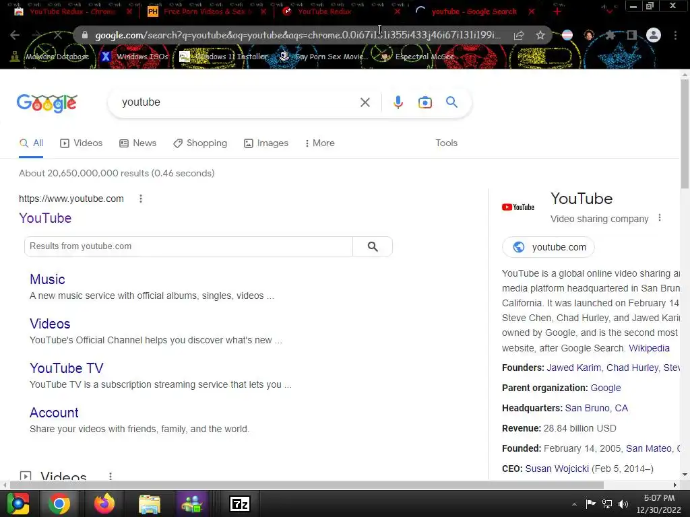
Task: Launch Firefox from the taskbar
Action: 104,504
